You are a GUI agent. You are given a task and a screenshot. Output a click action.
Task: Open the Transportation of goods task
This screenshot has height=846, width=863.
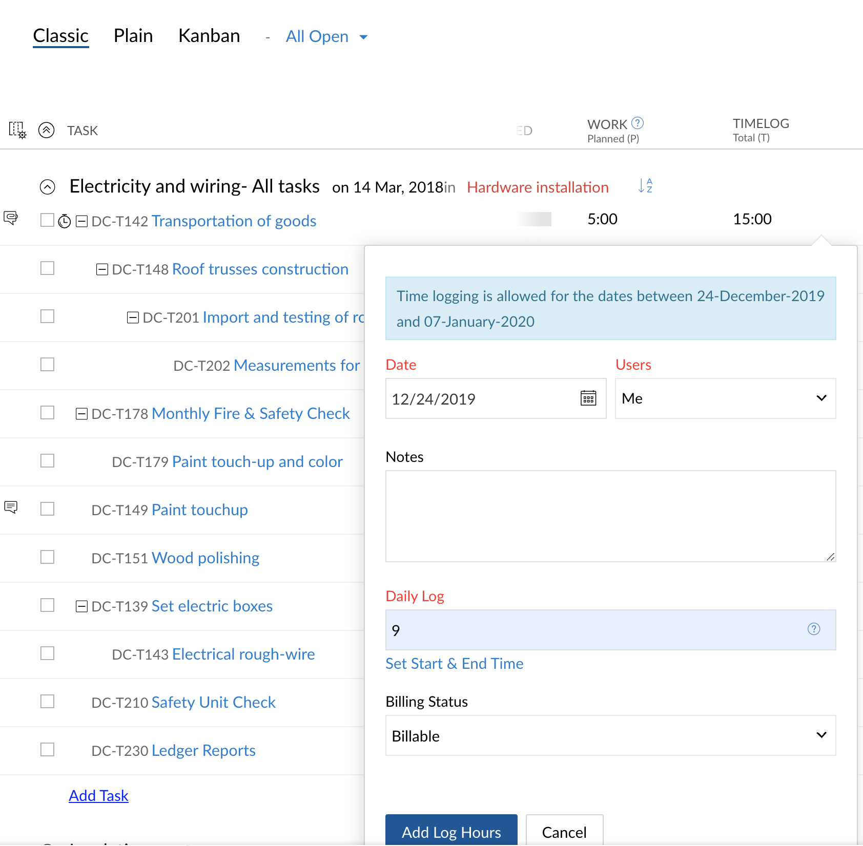pyautogui.click(x=234, y=221)
